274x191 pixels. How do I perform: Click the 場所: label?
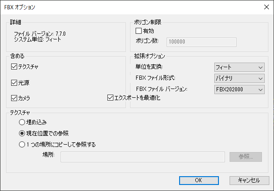(49, 154)
